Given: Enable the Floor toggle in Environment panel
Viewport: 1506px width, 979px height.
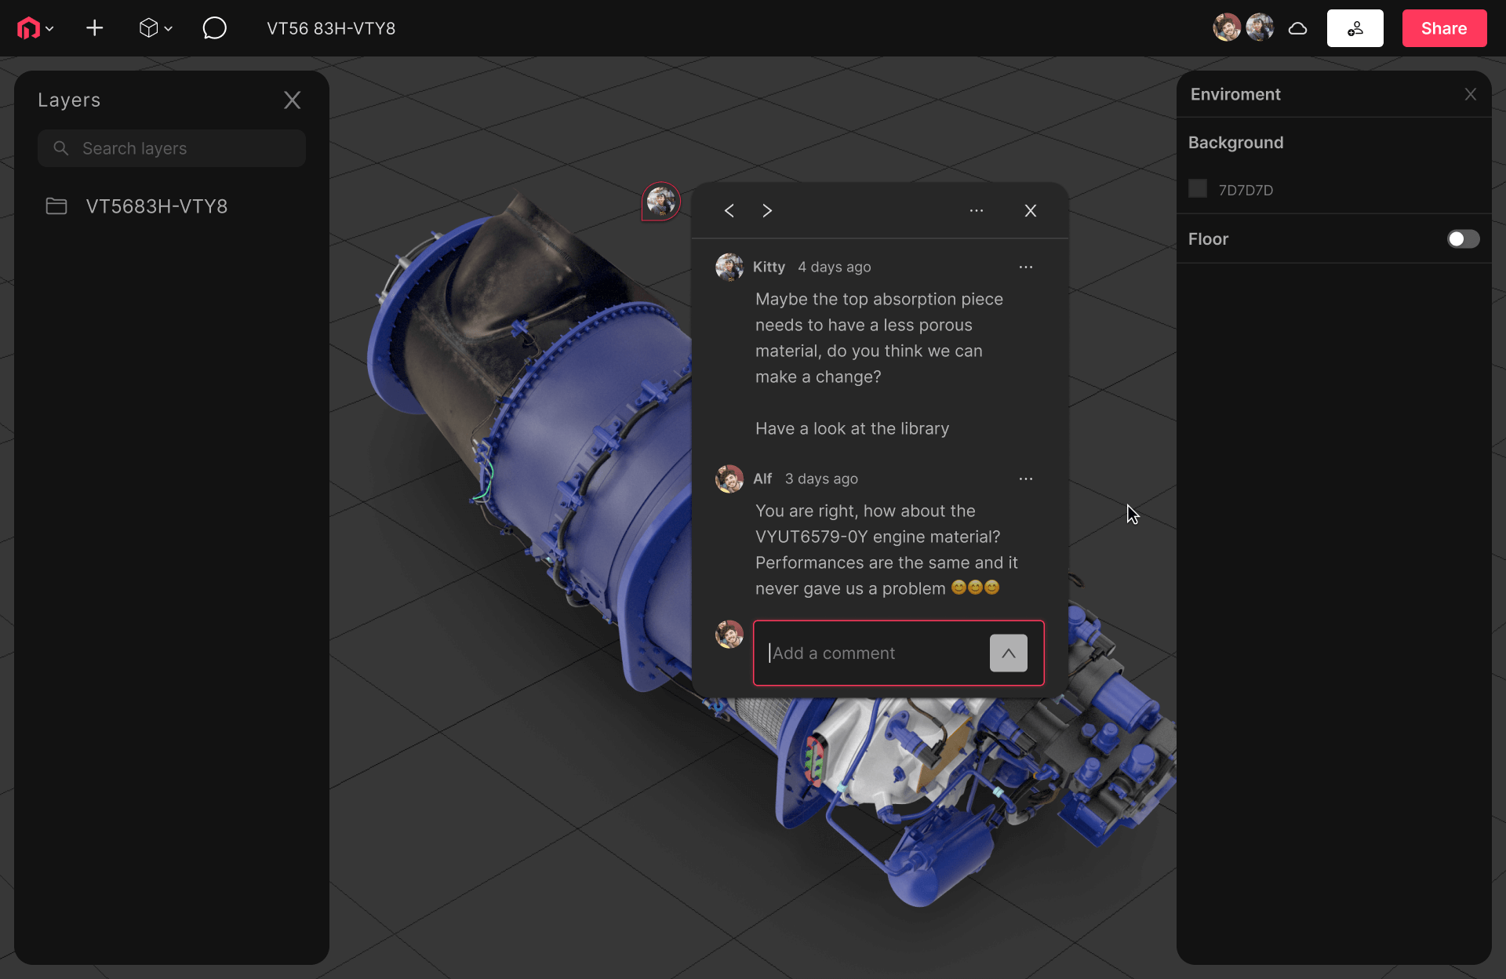Looking at the screenshot, I should click(1463, 239).
